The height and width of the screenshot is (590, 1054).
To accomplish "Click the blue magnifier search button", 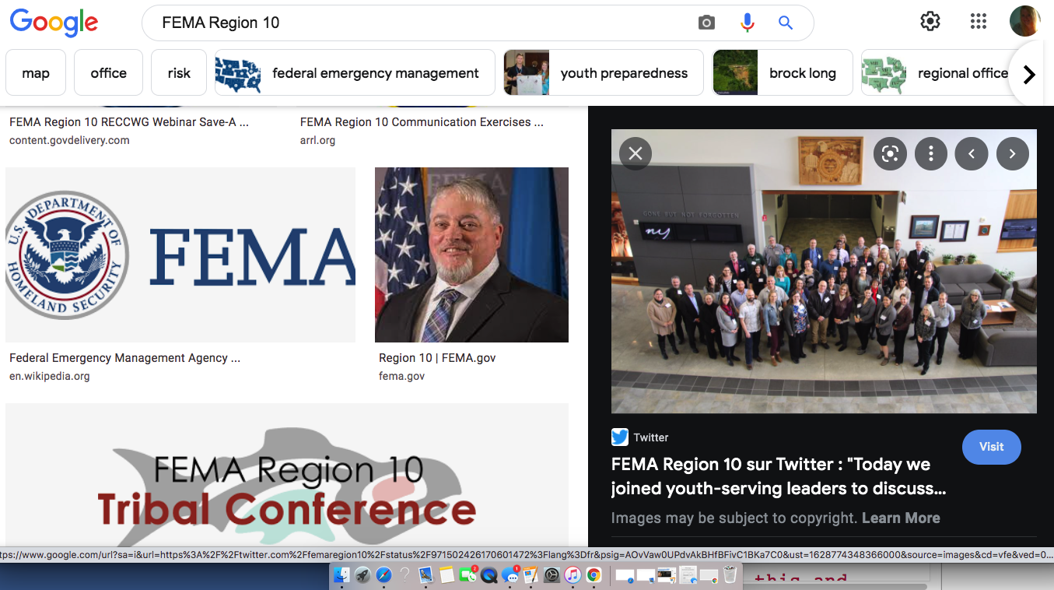I will pos(786,23).
